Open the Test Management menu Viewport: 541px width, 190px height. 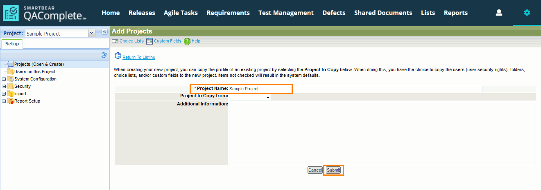pyautogui.click(x=286, y=13)
